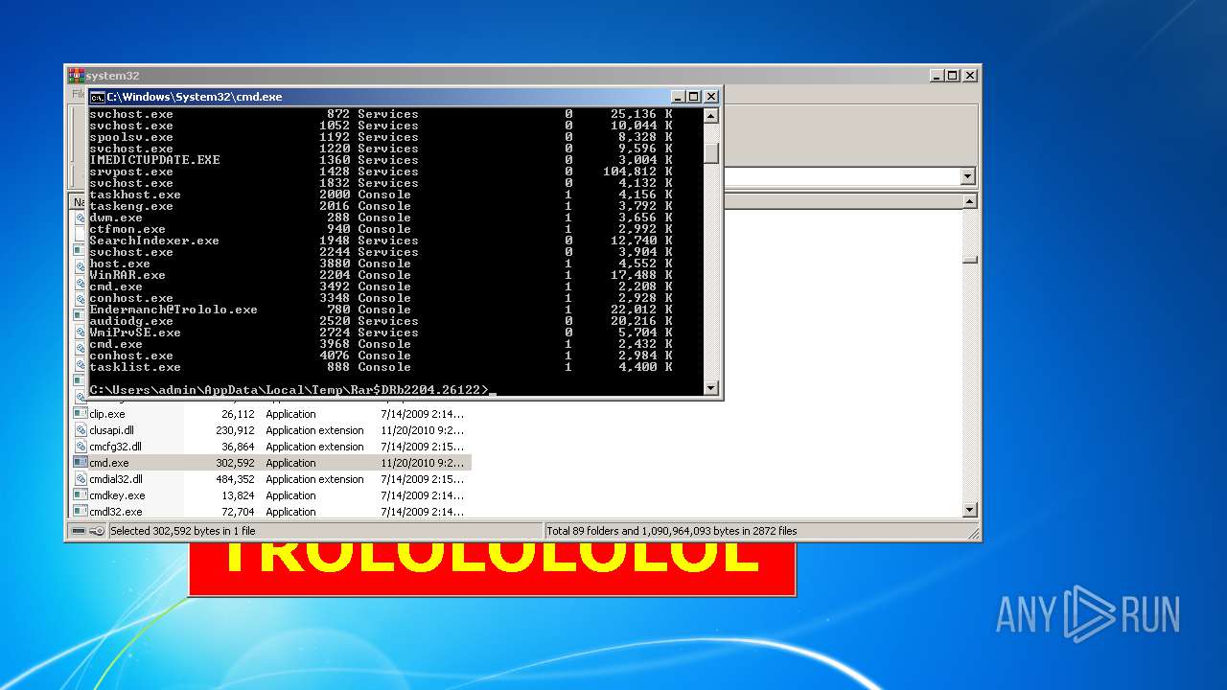Click the SearchIndexer.exe process line
The width and height of the screenshot is (1227, 690).
(x=382, y=241)
